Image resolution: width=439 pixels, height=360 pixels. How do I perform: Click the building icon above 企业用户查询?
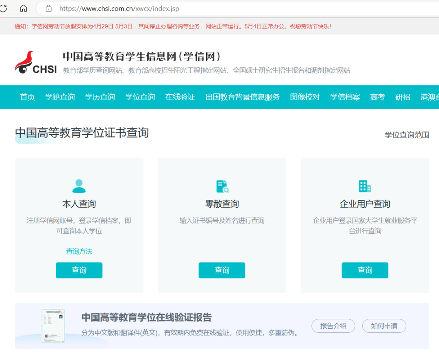(365, 186)
